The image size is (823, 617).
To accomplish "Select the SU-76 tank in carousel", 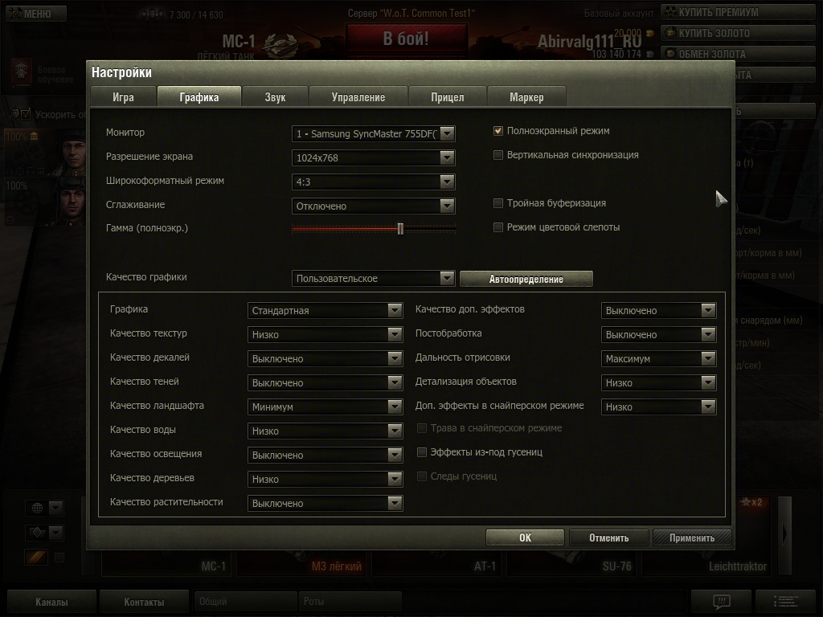I will (x=572, y=562).
